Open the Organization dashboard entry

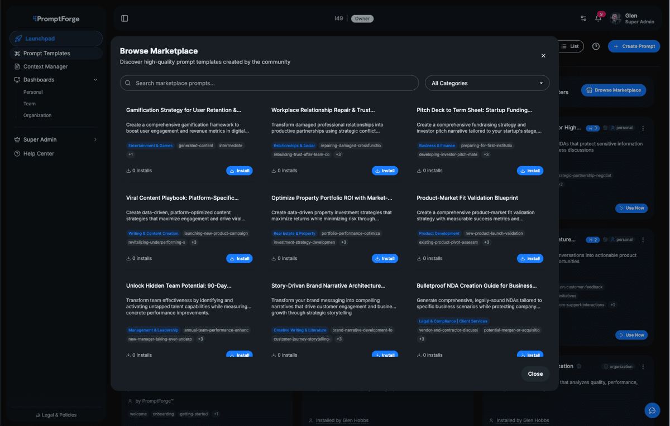pos(37,115)
